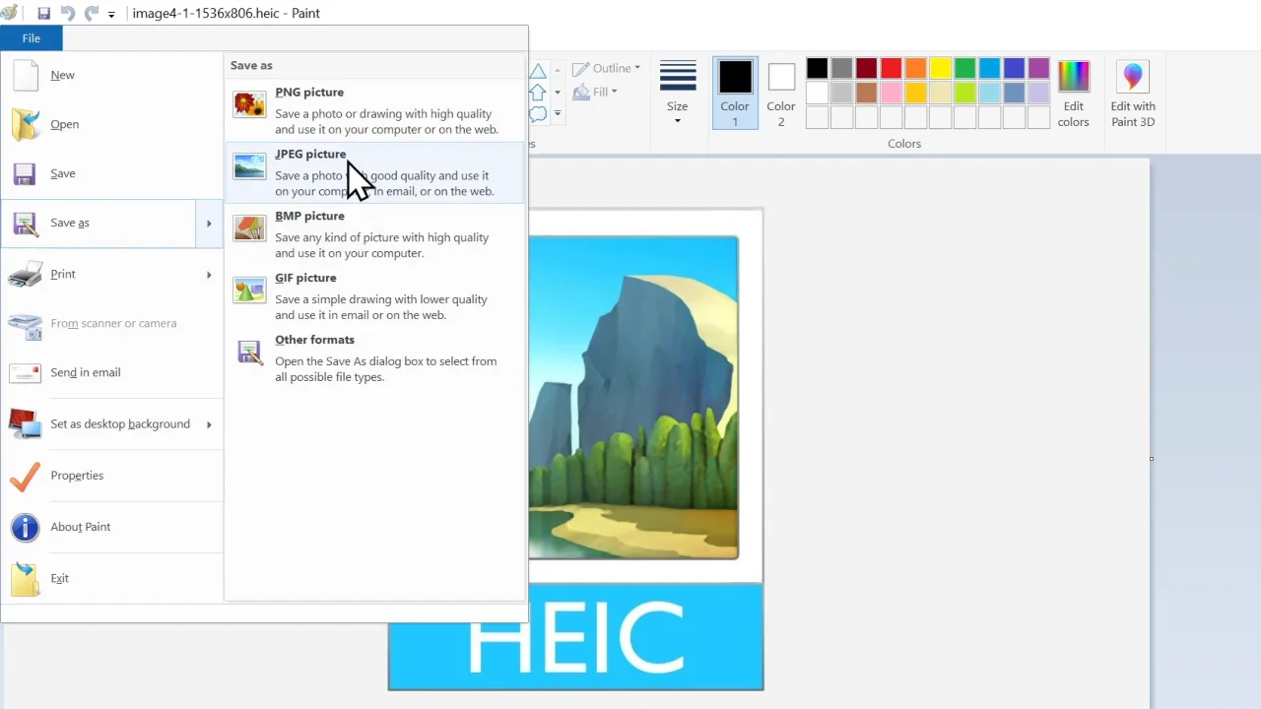
Task: Close the File tab menu
Action: (32, 38)
